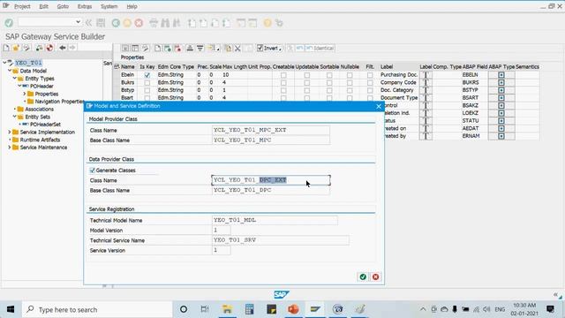Collapse the Entity Sets folder
The height and width of the screenshot is (318, 565).
[x=14, y=117]
